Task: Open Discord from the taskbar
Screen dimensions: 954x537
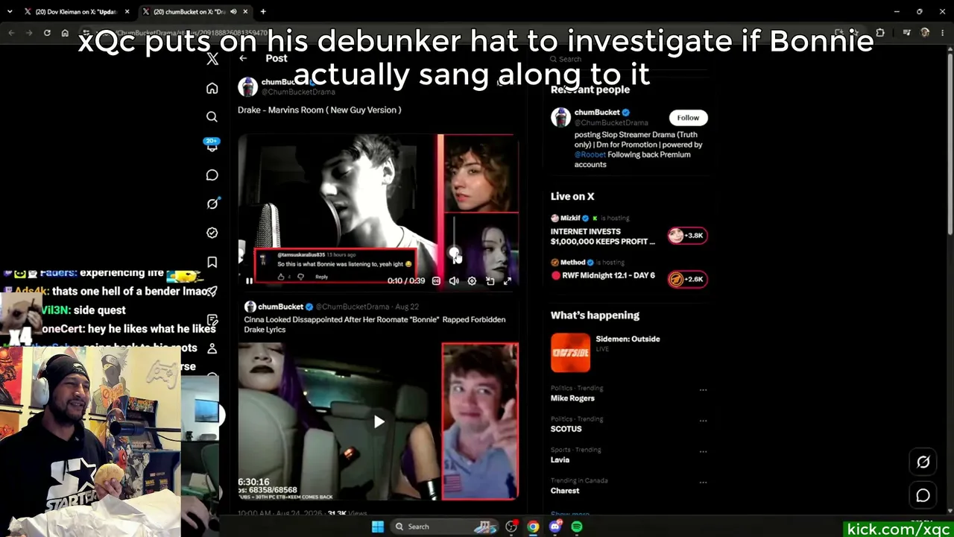Action: tap(555, 527)
